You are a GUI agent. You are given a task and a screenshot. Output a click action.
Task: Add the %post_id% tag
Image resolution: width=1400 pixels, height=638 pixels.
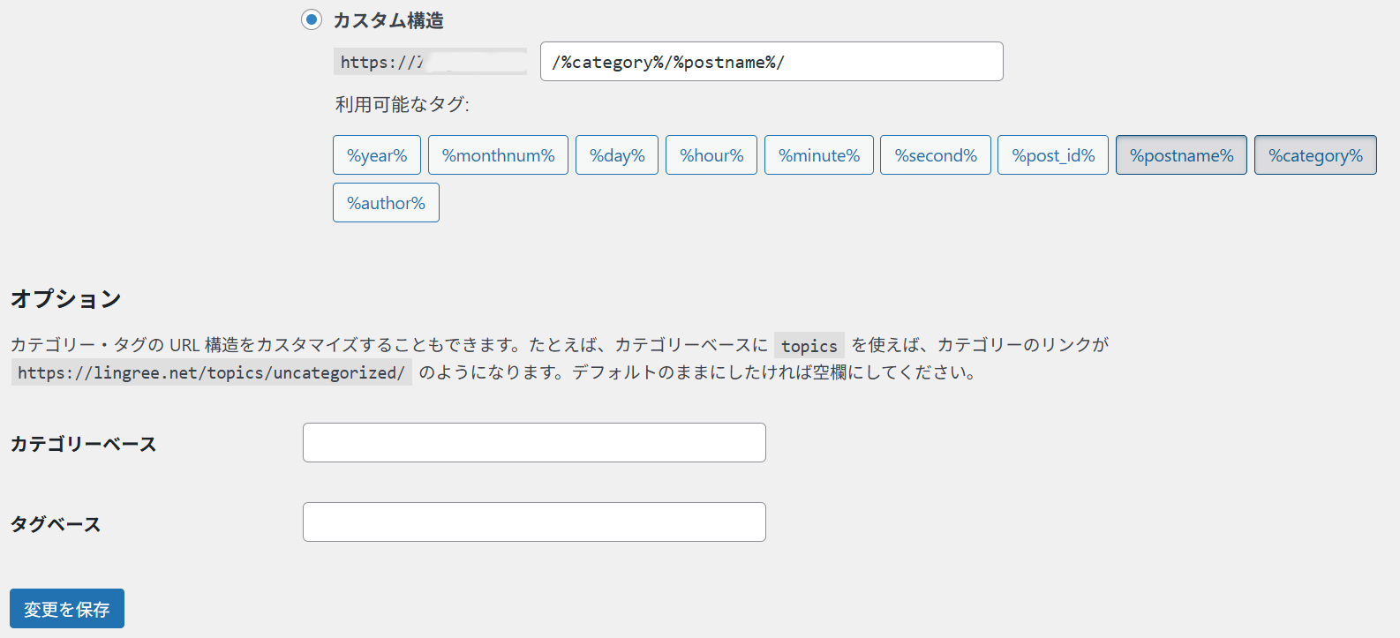click(1052, 155)
